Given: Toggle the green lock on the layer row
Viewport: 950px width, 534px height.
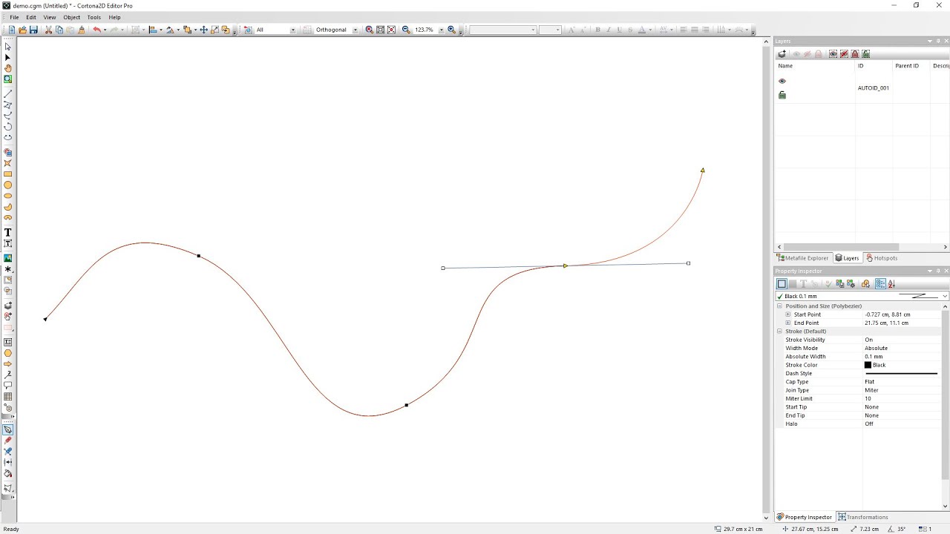Looking at the screenshot, I should pos(782,95).
